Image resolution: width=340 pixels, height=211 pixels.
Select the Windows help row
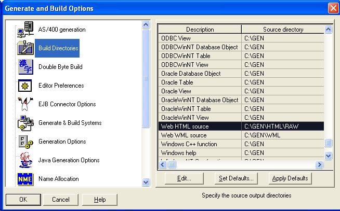(x=241, y=153)
